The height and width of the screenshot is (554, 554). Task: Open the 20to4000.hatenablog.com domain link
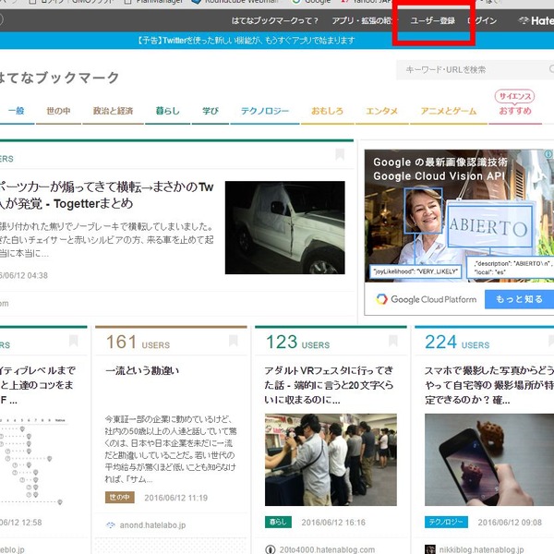pyautogui.click(x=327, y=549)
